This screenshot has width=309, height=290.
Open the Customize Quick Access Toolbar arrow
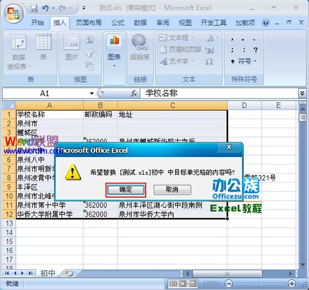click(84, 8)
